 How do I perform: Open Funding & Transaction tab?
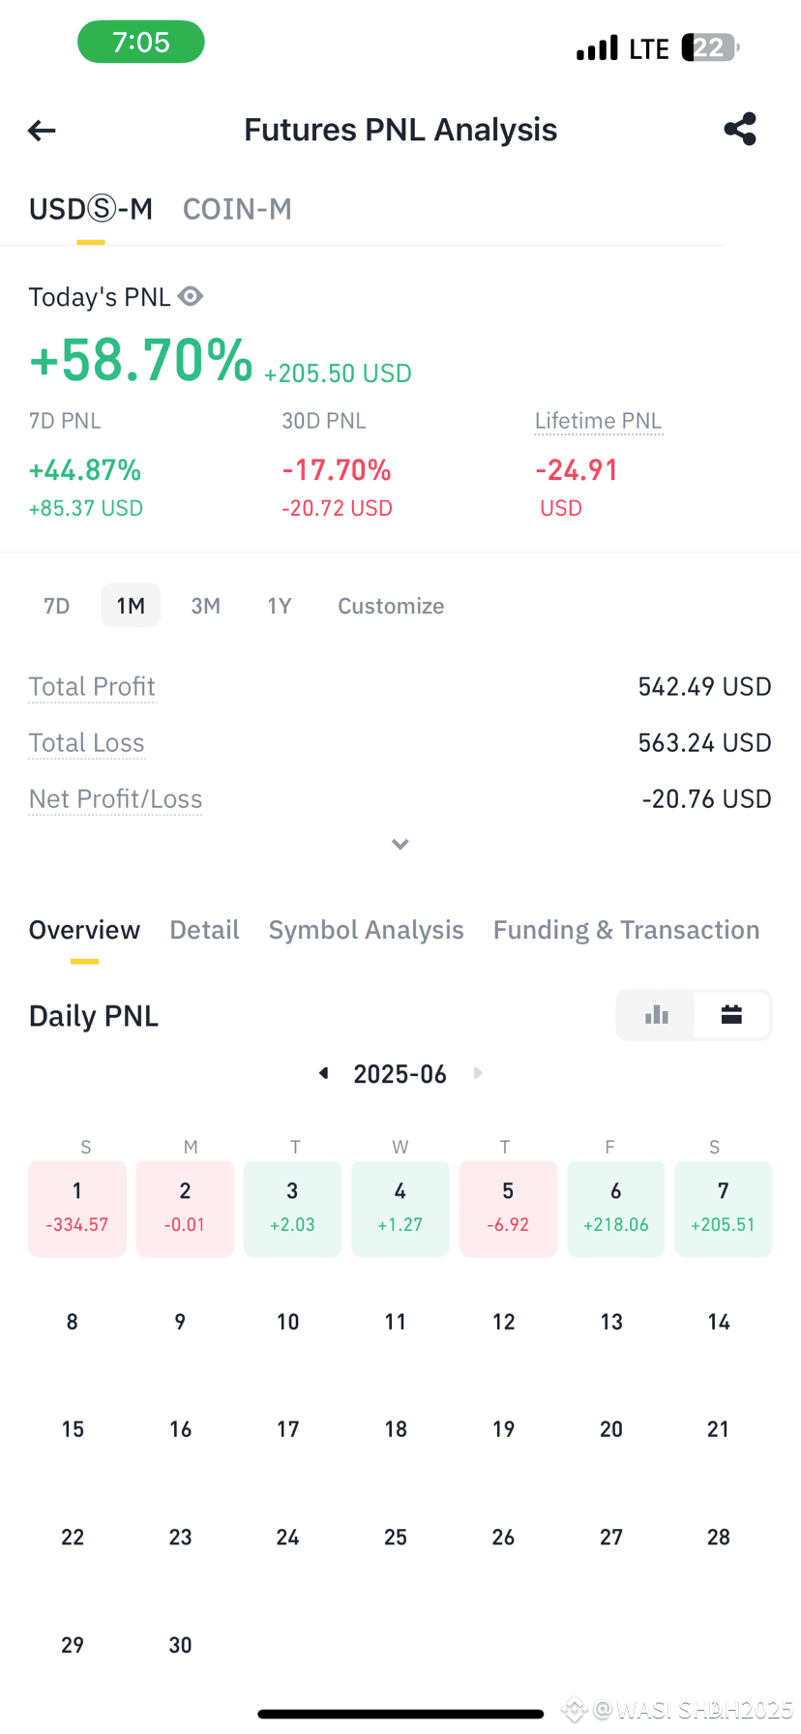coord(626,930)
